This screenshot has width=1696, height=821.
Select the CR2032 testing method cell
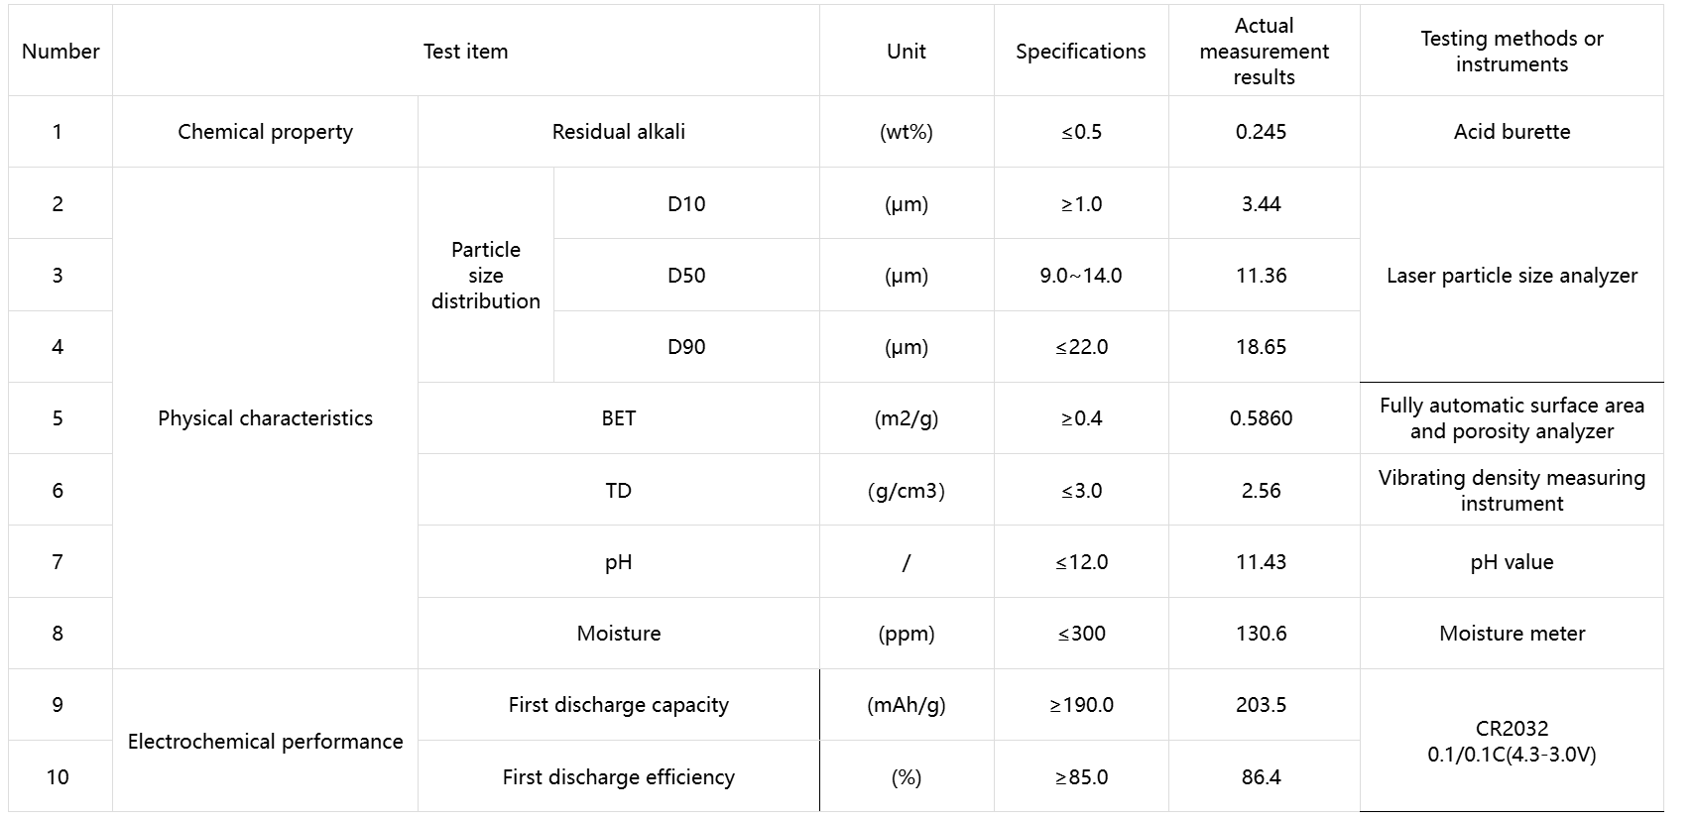coord(1512,742)
